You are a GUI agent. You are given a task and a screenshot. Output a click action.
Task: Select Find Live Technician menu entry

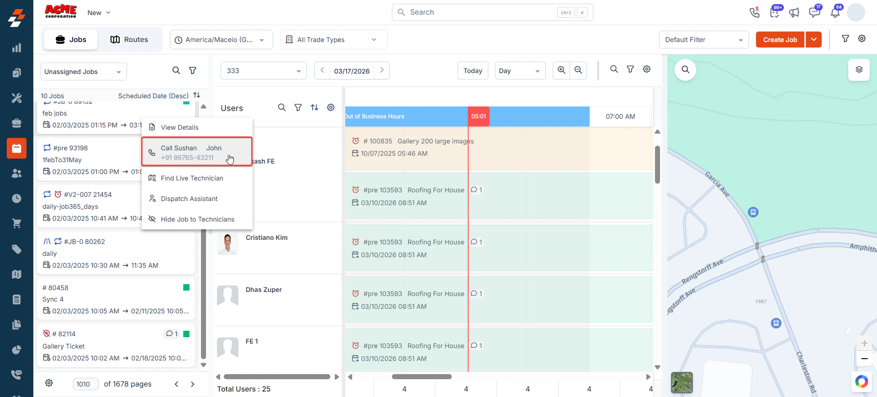(x=197, y=178)
